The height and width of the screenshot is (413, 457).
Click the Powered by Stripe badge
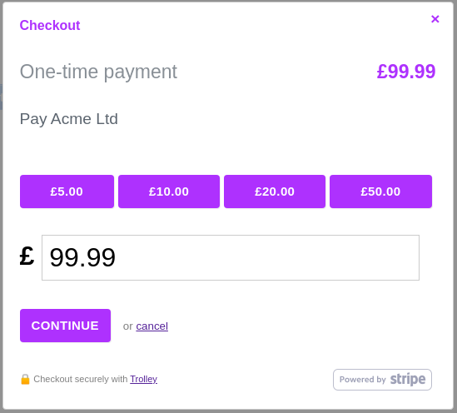382,380
